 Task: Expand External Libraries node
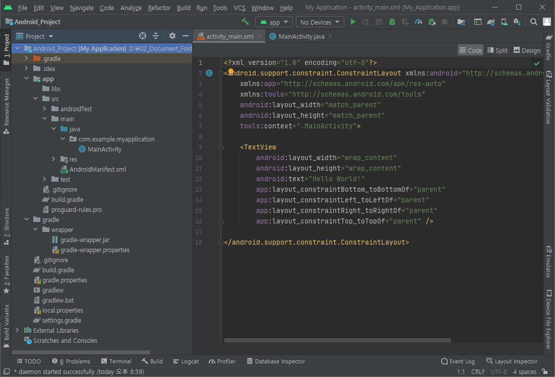click(x=17, y=330)
